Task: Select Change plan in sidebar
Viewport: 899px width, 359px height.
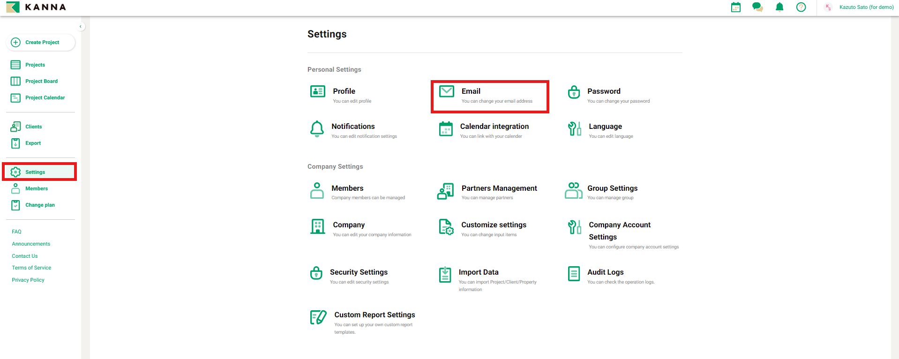Action: tap(40, 205)
